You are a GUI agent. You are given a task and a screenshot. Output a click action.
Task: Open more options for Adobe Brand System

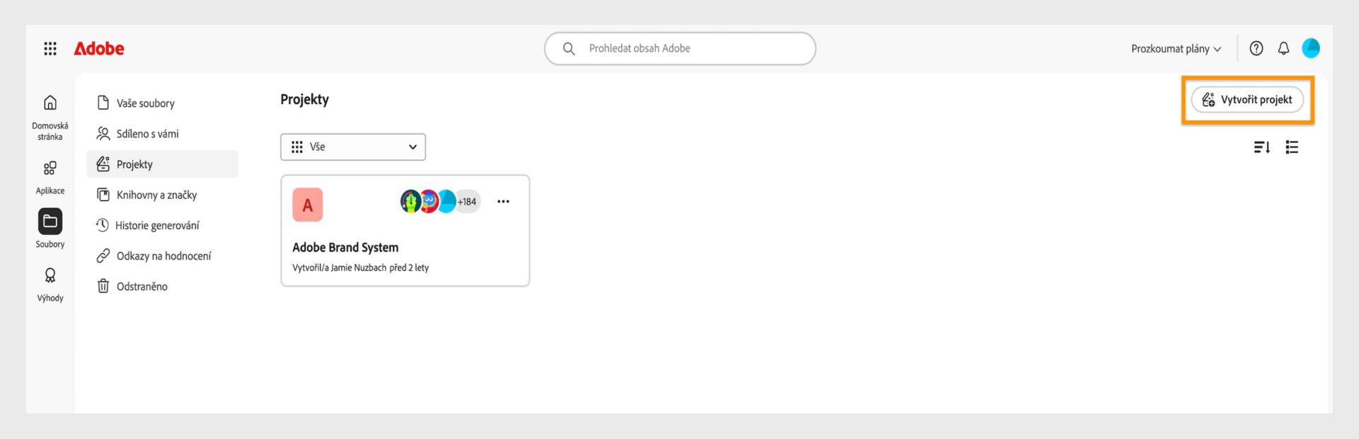tap(503, 201)
